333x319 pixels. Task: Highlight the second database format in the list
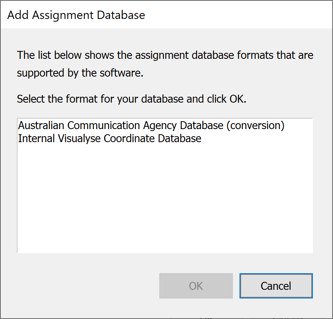click(110, 138)
